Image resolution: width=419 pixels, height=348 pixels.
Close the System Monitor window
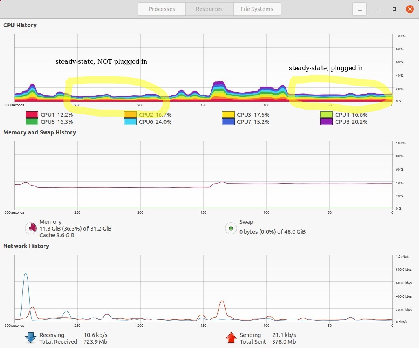410,9
